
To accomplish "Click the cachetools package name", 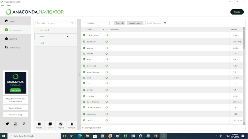I will coord(91,114).
